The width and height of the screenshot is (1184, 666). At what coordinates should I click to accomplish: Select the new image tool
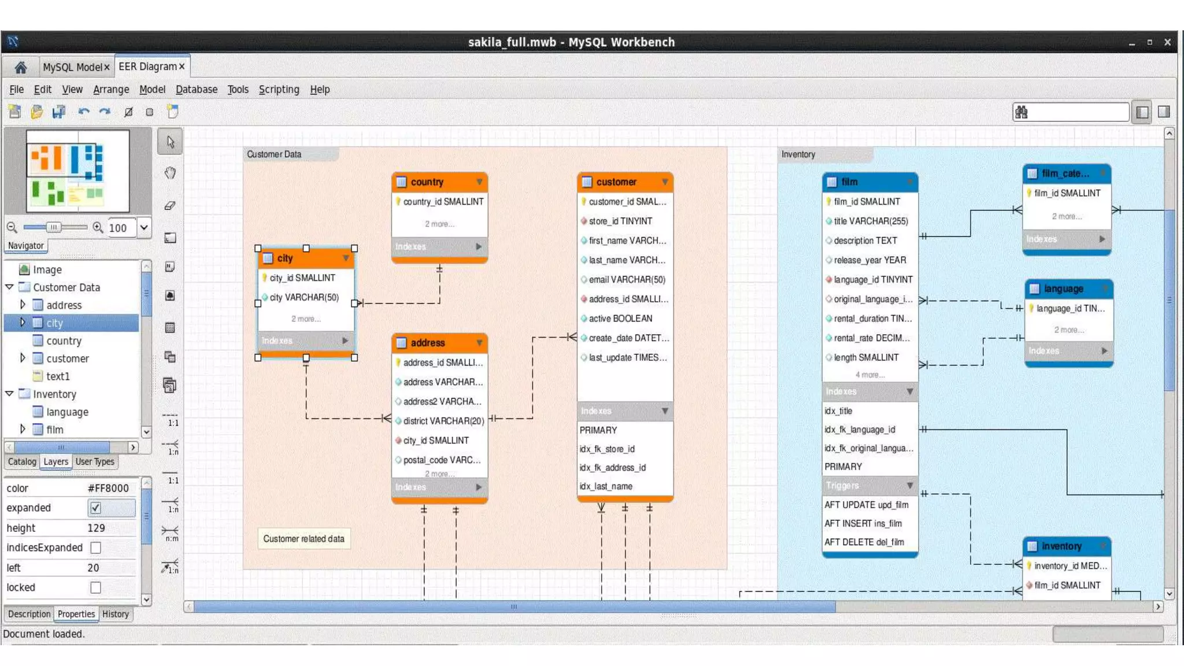tap(170, 295)
